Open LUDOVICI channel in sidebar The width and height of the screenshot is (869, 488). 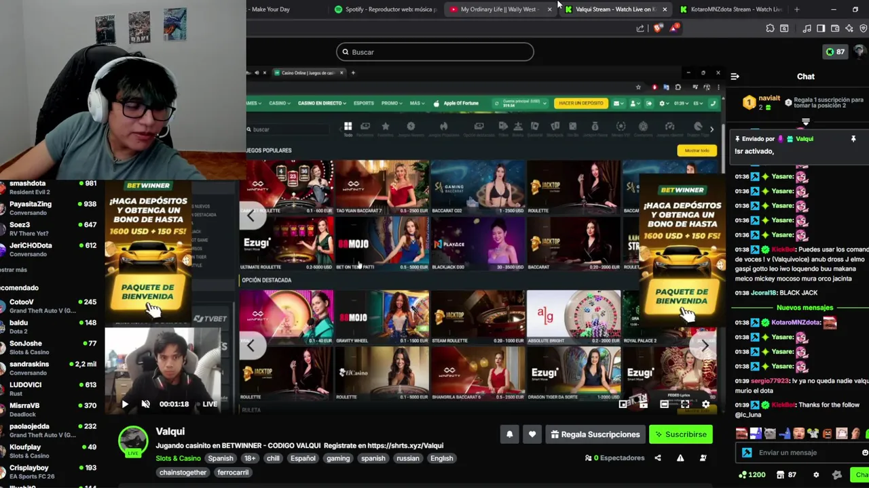[x=49, y=389]
